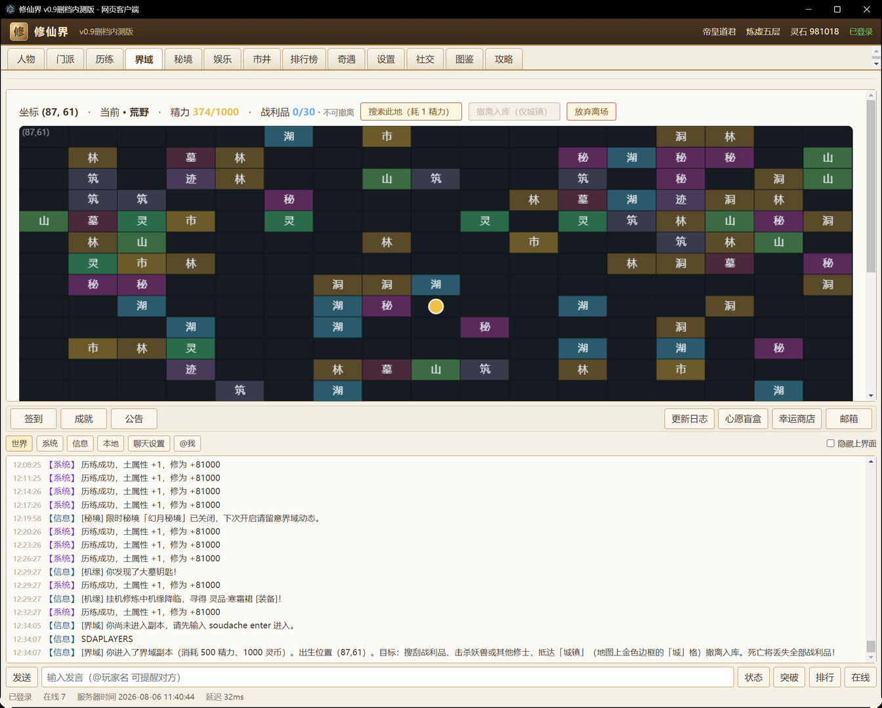Select the 系统 chat channel
882x708 pixels.
tap(50, 444)
